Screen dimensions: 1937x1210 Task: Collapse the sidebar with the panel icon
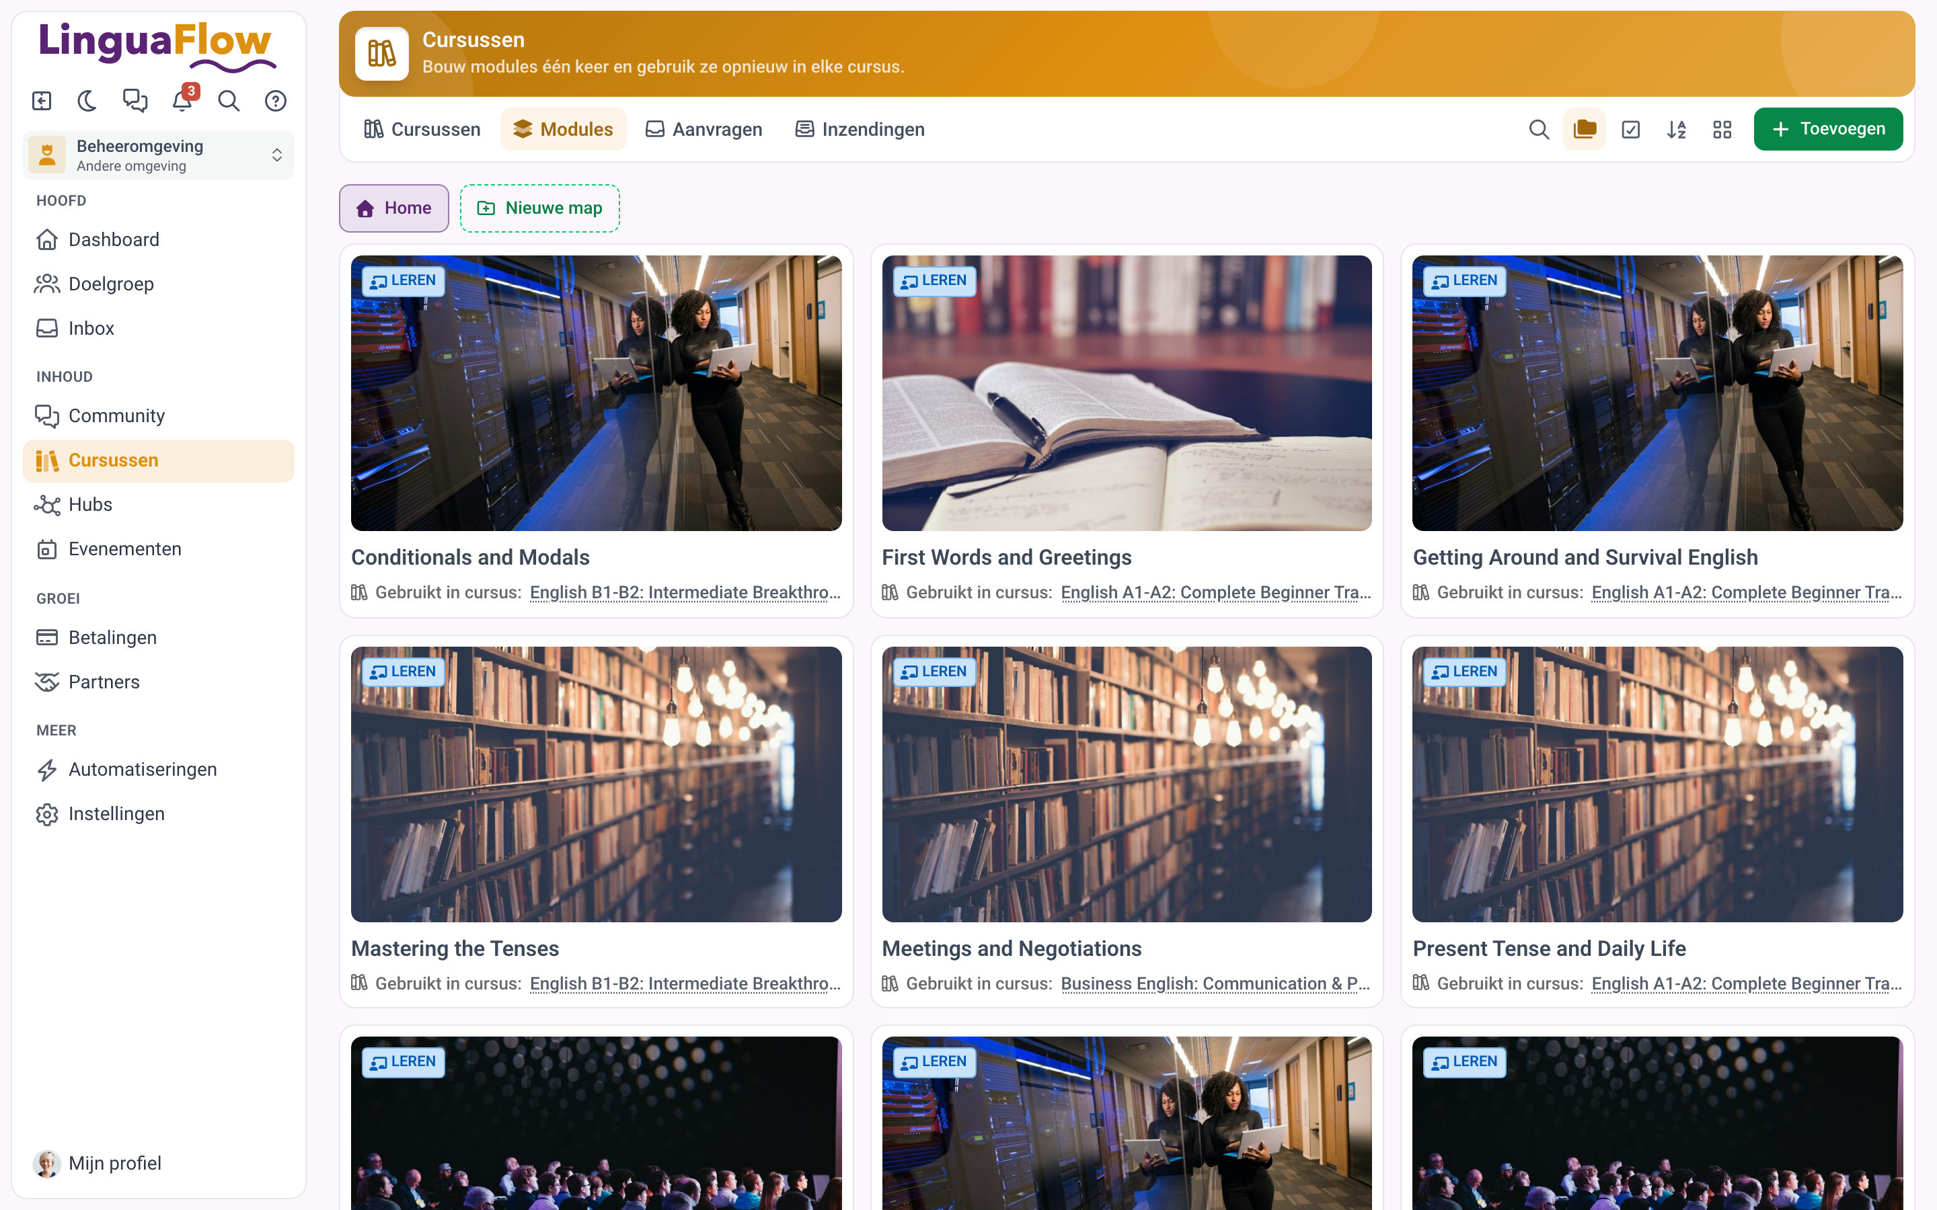tap(42, 101)
